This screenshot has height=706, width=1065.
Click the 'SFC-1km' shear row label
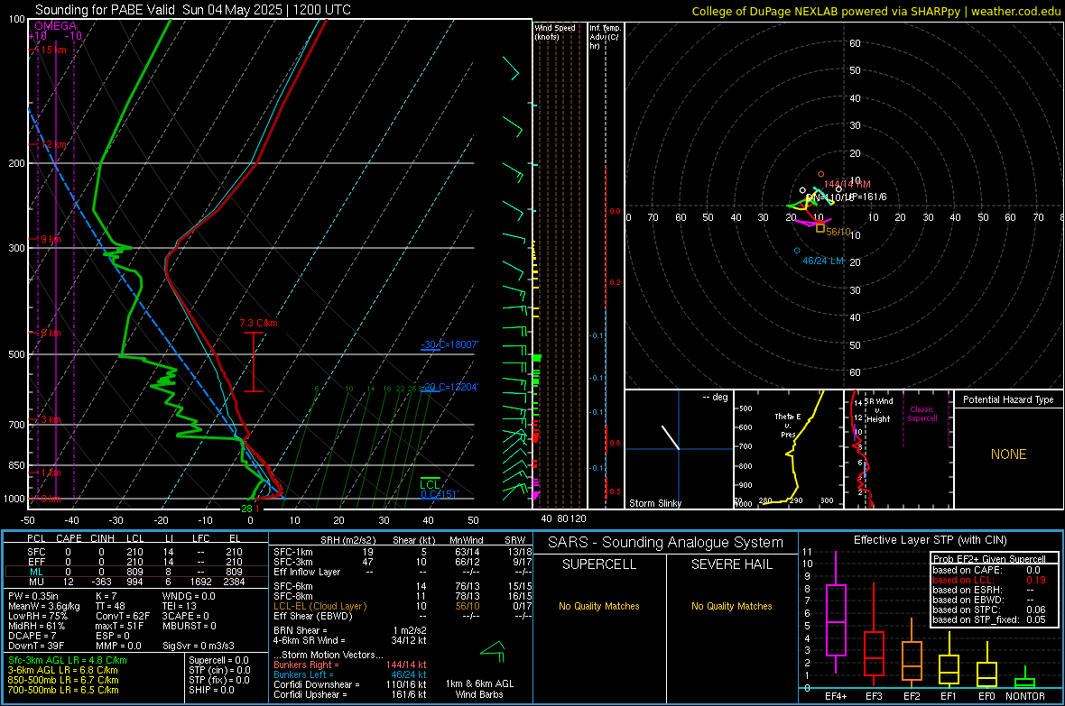pyautogui.click(x=293, y=552)
